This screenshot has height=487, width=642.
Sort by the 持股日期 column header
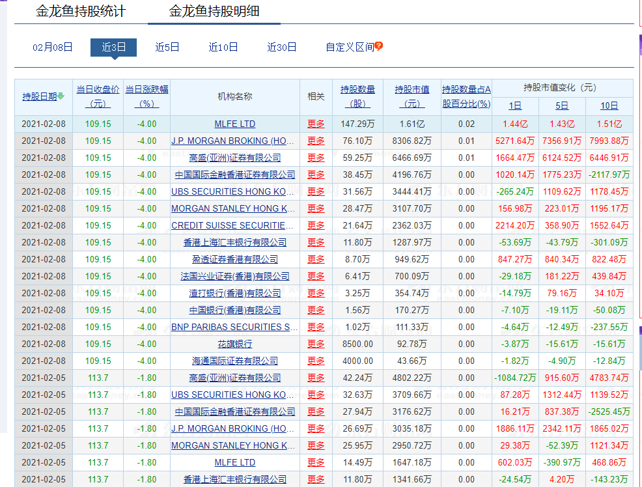coord(40,96)
